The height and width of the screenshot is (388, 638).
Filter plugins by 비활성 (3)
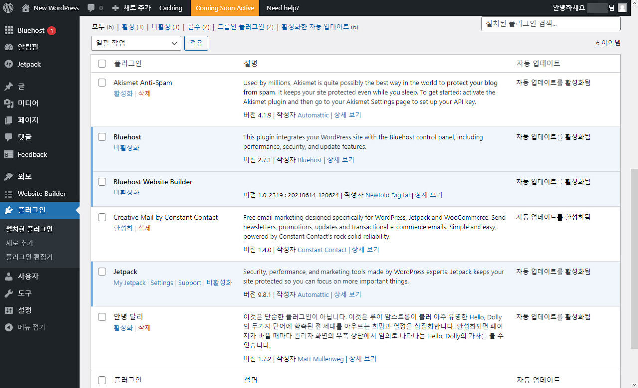165,27
